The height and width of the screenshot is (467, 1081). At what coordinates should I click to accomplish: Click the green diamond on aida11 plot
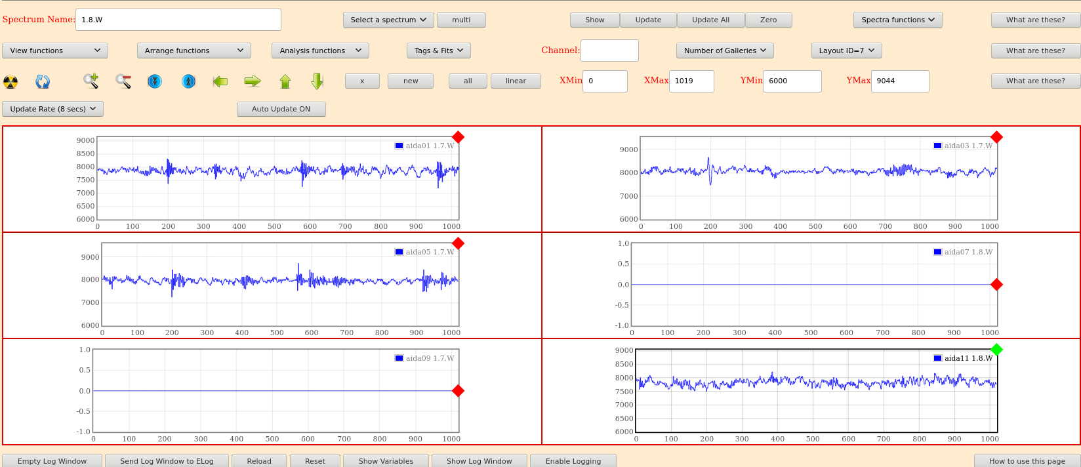(x=996, y=350)
